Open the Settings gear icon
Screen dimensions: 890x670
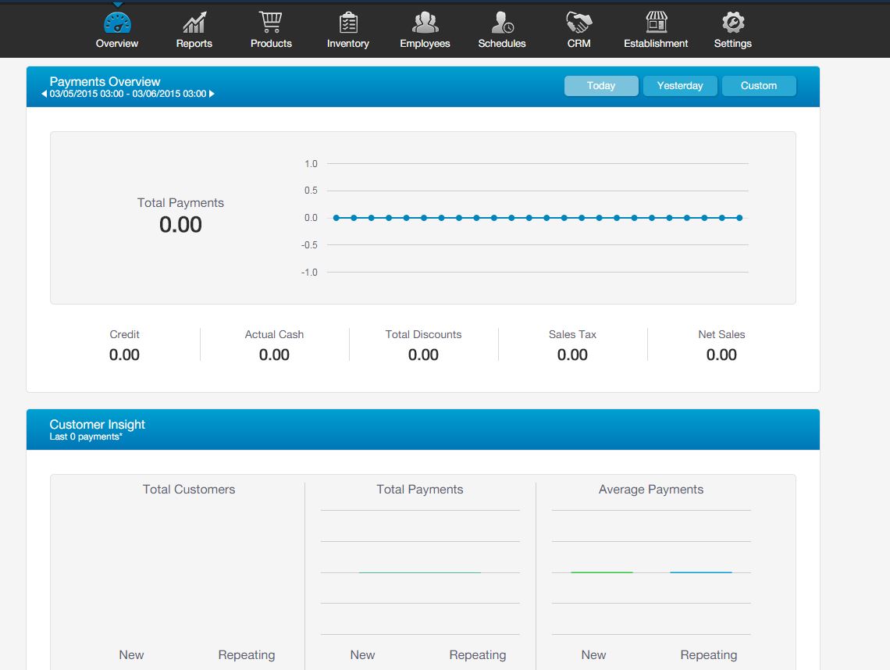732,23
